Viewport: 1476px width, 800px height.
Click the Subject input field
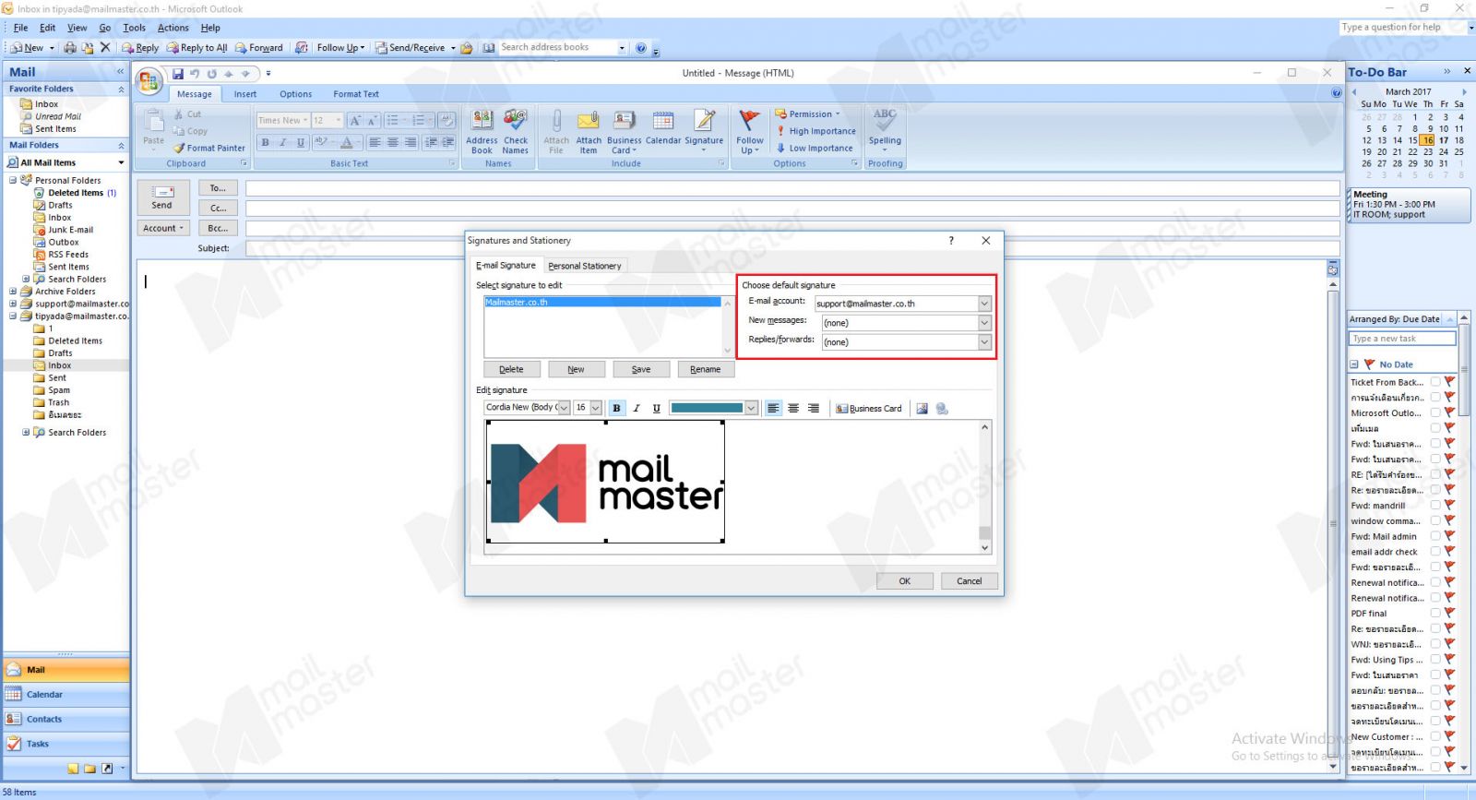point(792,249)
